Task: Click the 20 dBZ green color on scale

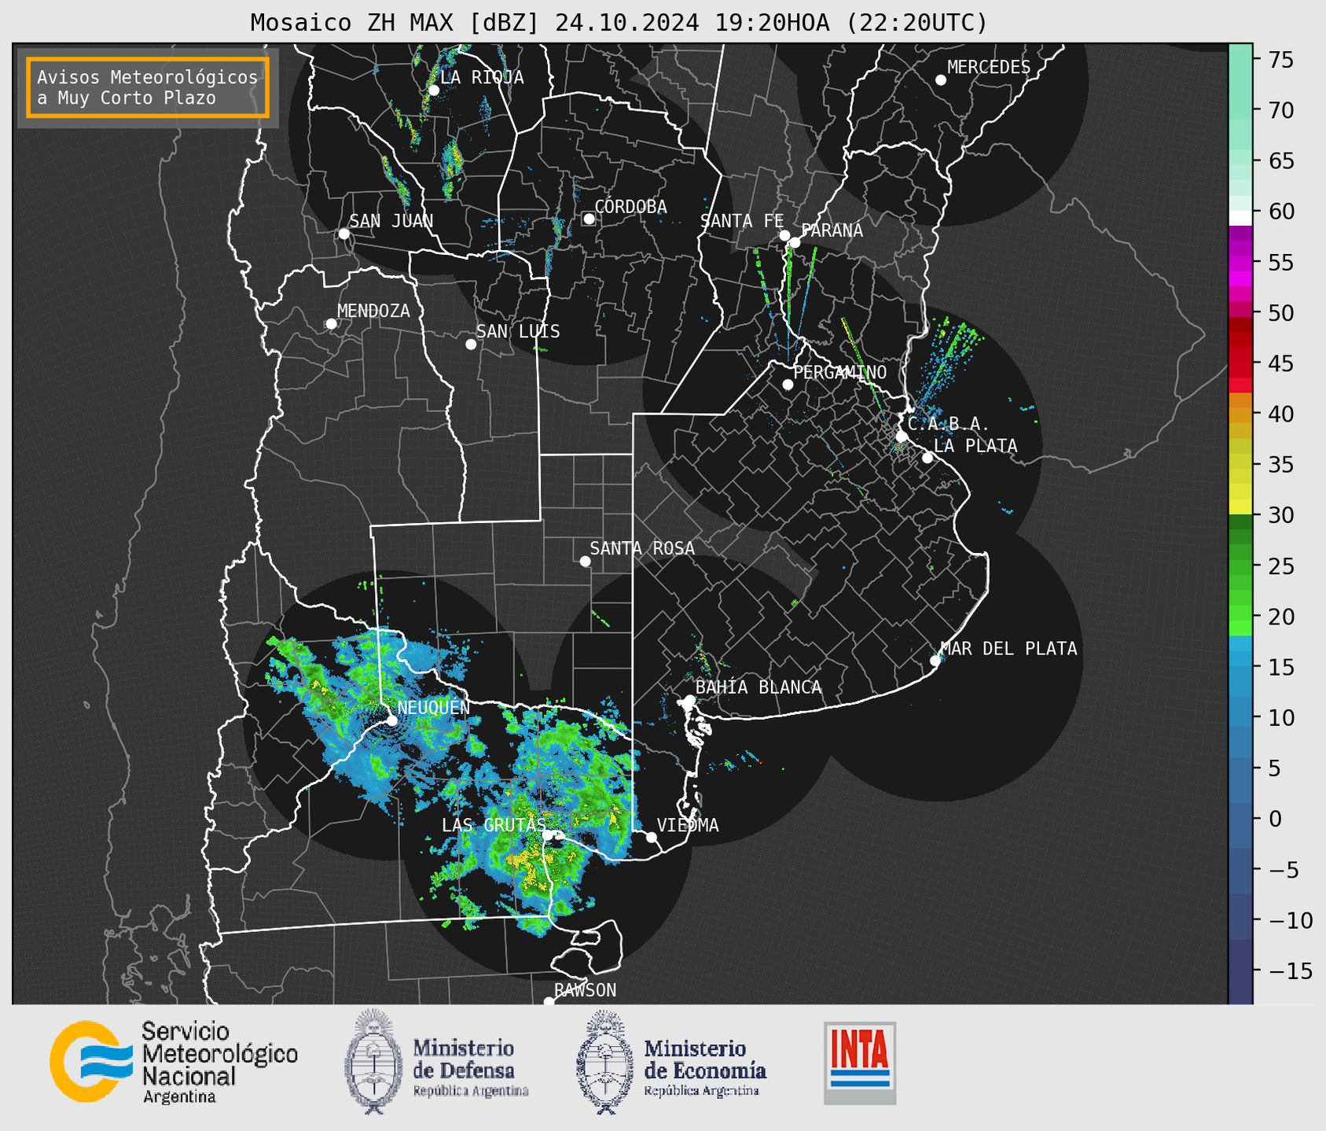Action: [1240, 613]
